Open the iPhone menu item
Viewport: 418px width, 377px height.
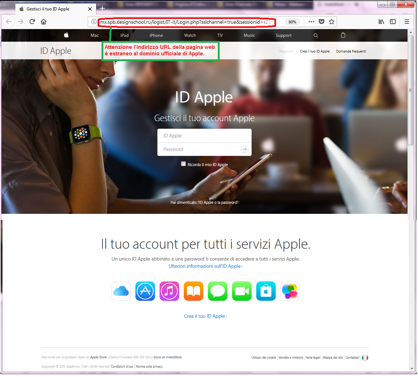[x=157, y=35]
